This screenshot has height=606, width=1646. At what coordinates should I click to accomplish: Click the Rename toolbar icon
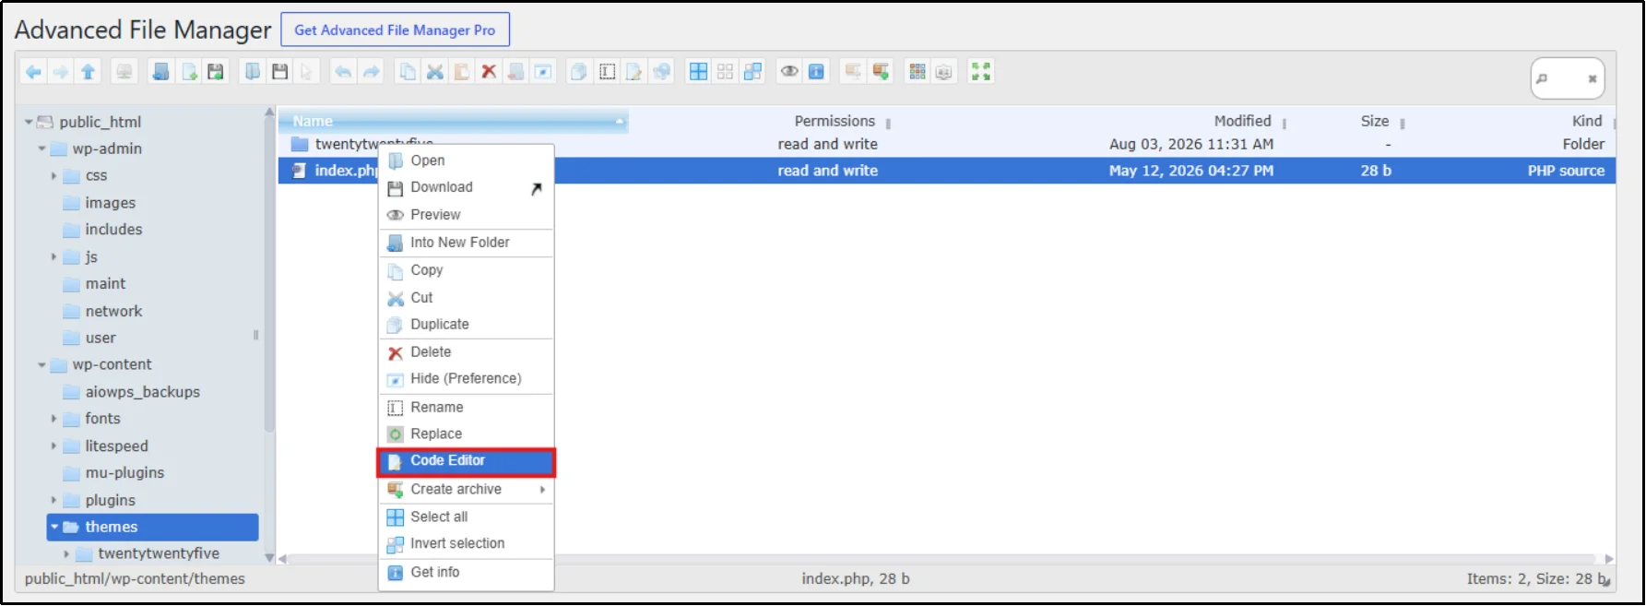[607, 72]
